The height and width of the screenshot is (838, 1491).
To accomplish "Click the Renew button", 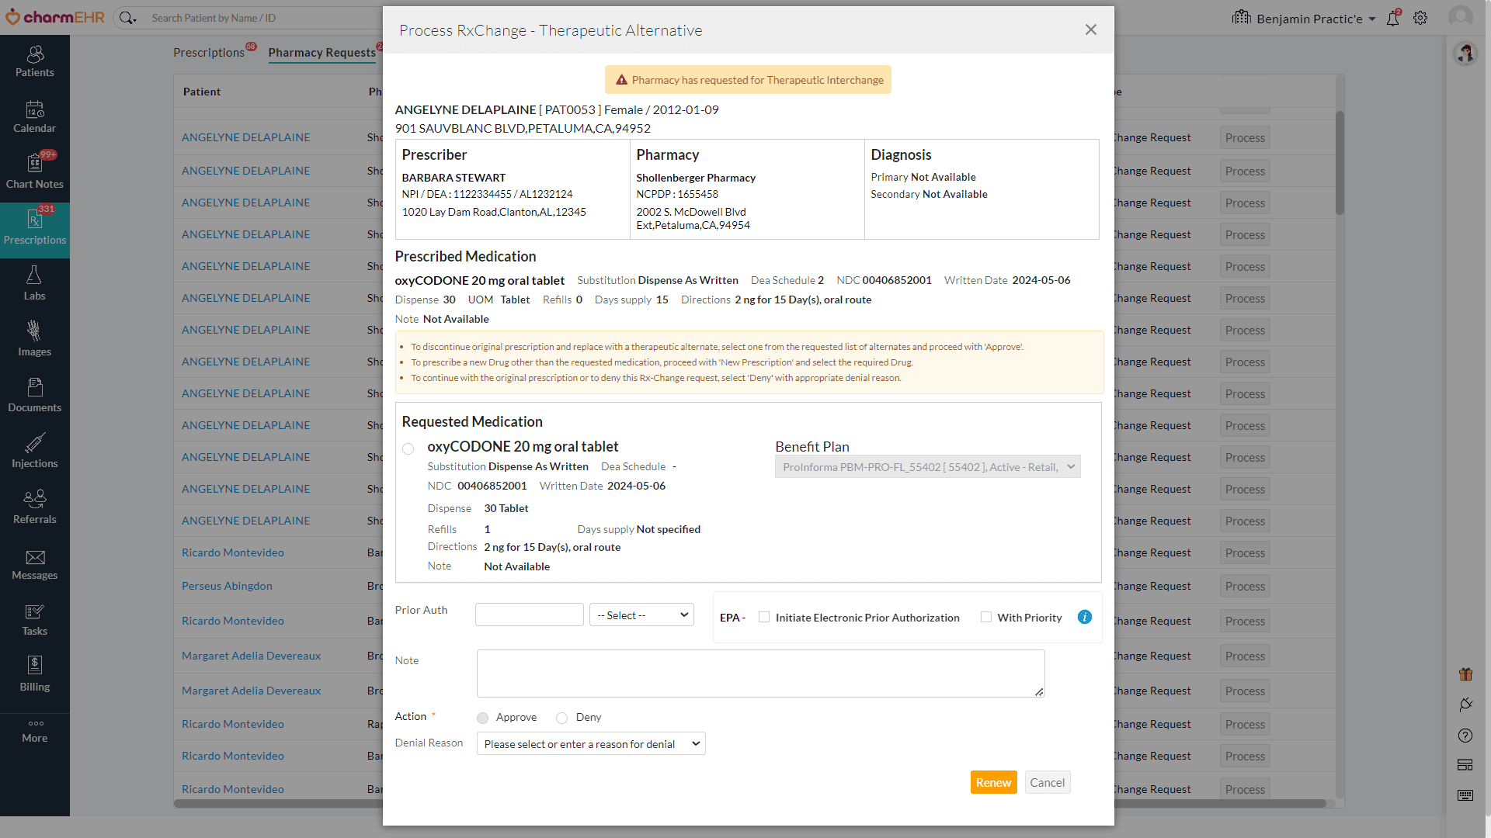I will [x=993, y=782].
